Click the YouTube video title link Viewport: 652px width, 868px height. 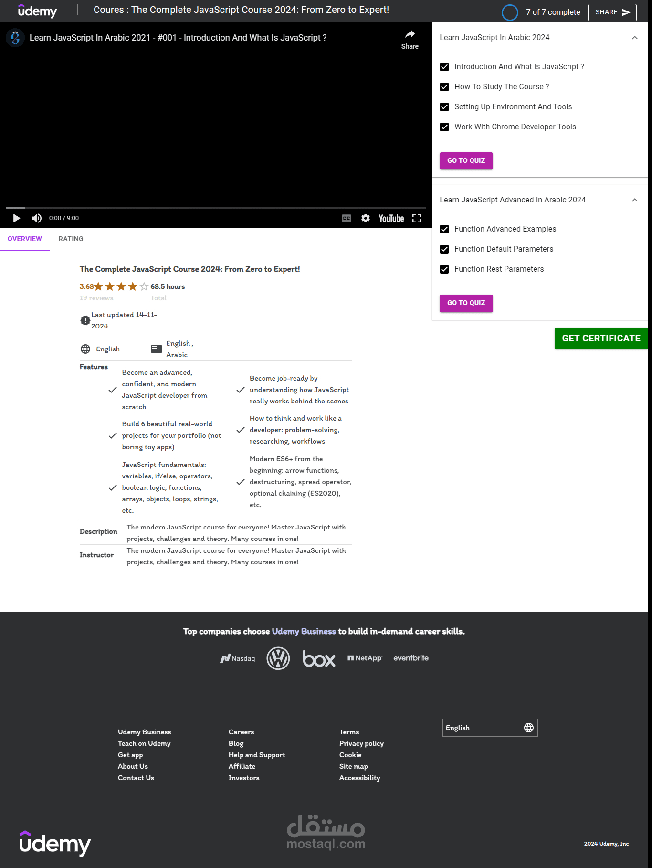pos(178,38)
